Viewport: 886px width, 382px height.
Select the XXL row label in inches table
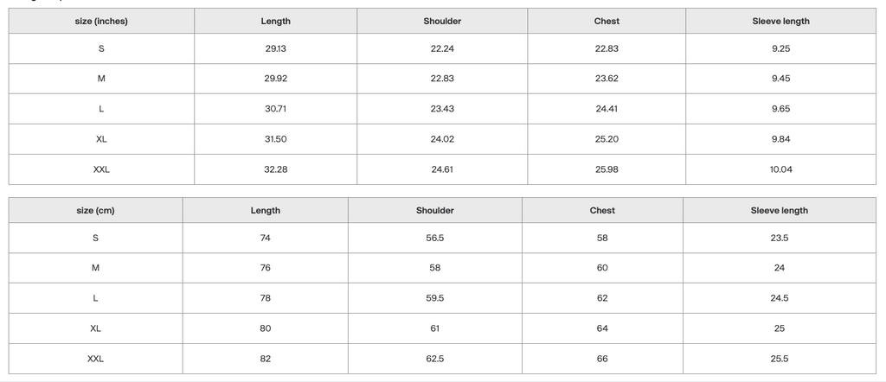[102, 169]
